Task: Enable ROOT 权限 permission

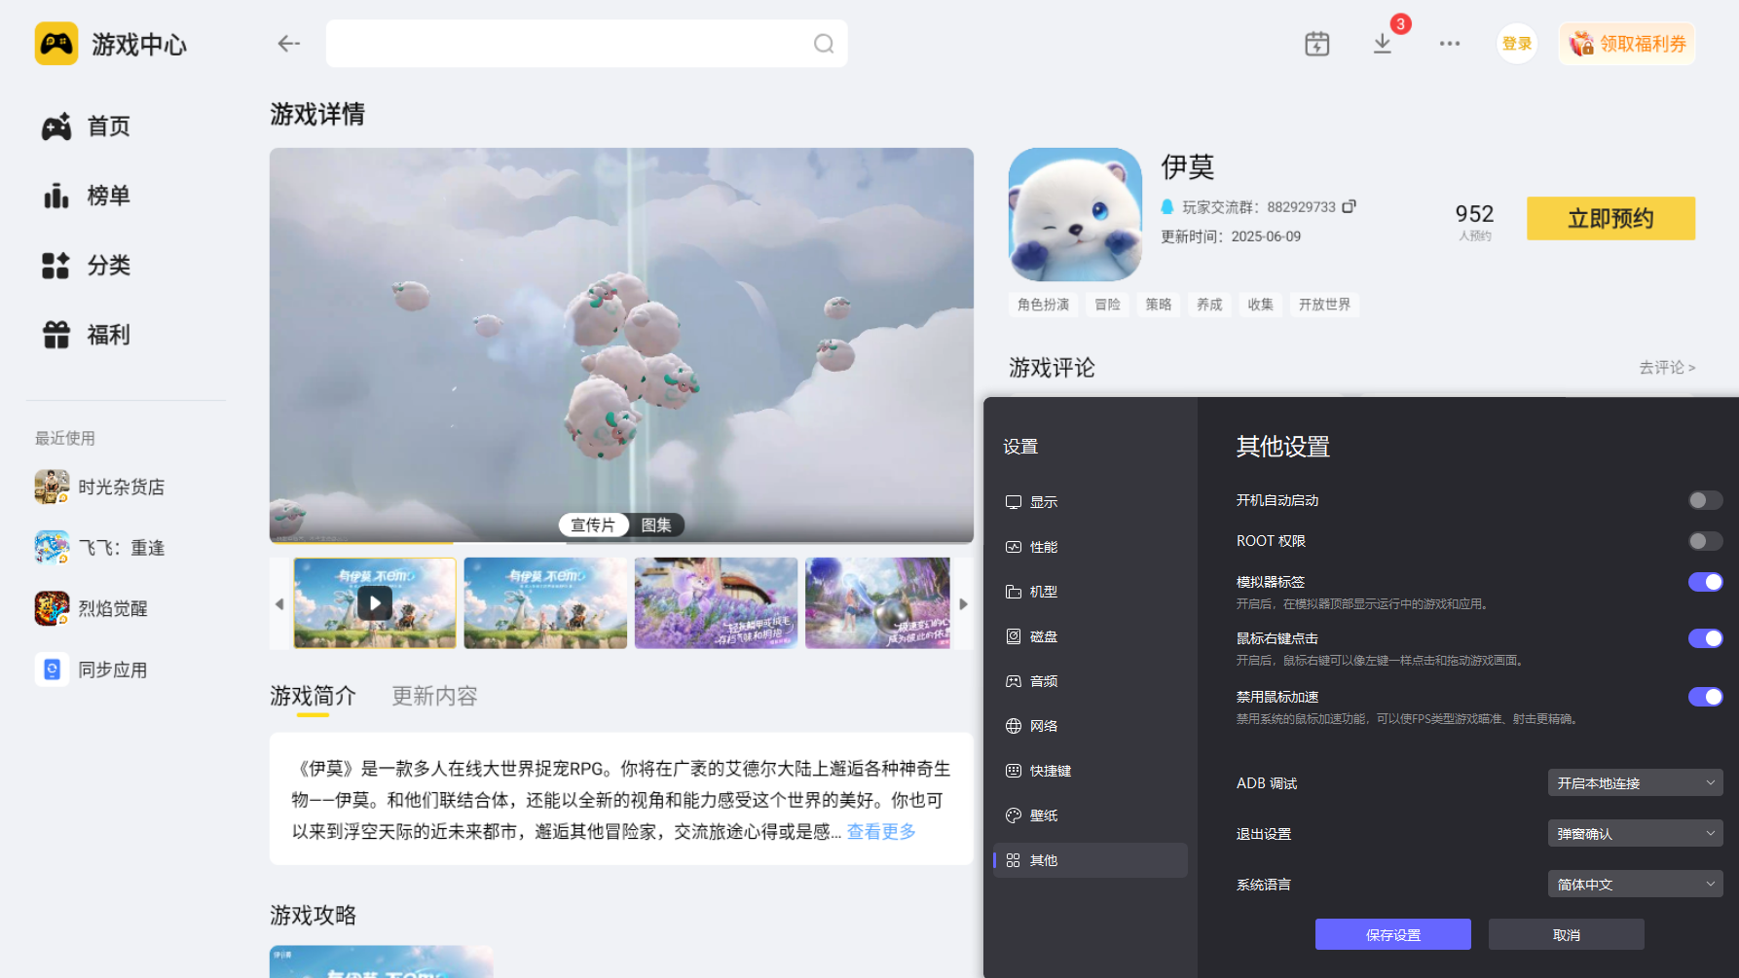Action: tap(1705, 541)
